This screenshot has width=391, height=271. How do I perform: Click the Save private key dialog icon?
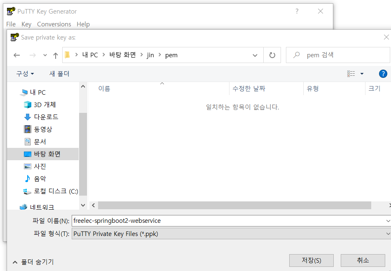[14, 37]
